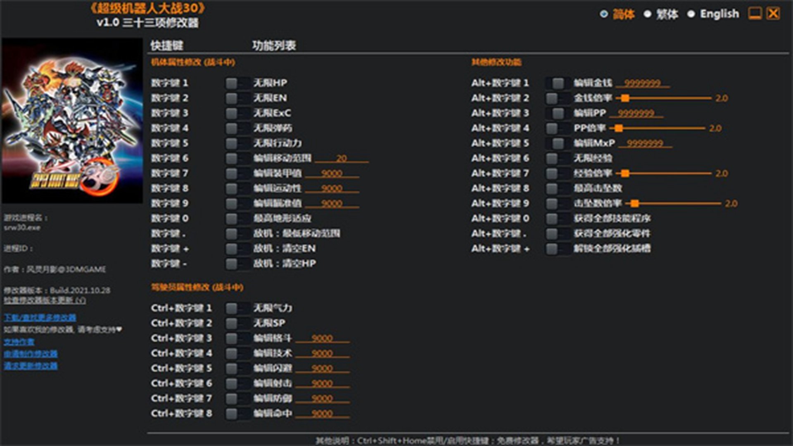Click the 金钱倍率 slider handle
The image size is (793, 446).
pyautogui.click(x=625, y=98)
